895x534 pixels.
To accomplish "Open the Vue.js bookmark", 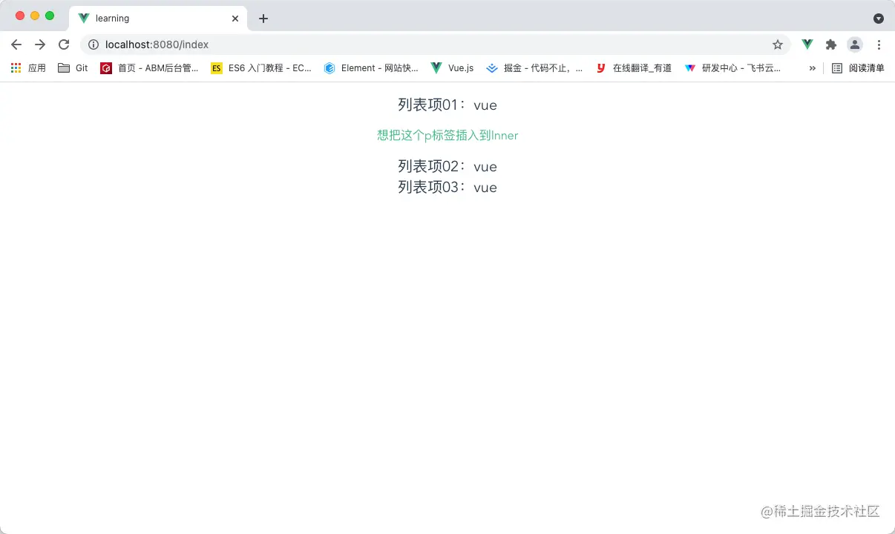I will pos(452,68).
